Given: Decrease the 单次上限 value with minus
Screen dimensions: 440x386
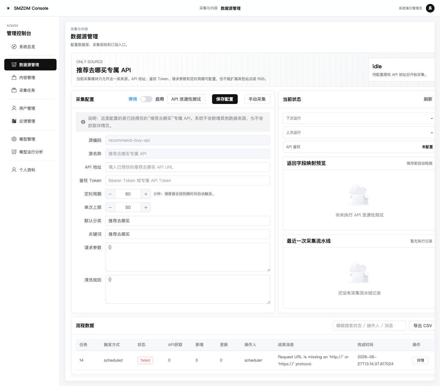Looking at the screenshot, I should pos(110,207).
